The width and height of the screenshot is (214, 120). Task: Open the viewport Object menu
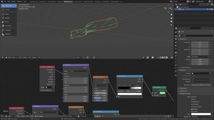(34, 58)
